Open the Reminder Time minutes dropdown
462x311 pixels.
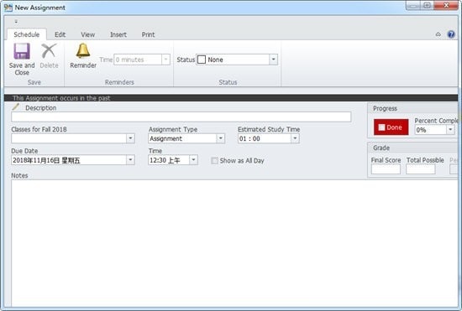point(165,60)
